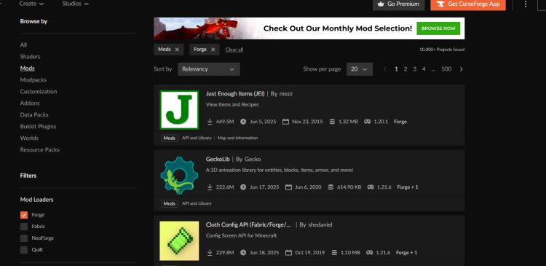The image size is (546, 266).
Task: Go to next page with right arrow
Action: [461, 69]
